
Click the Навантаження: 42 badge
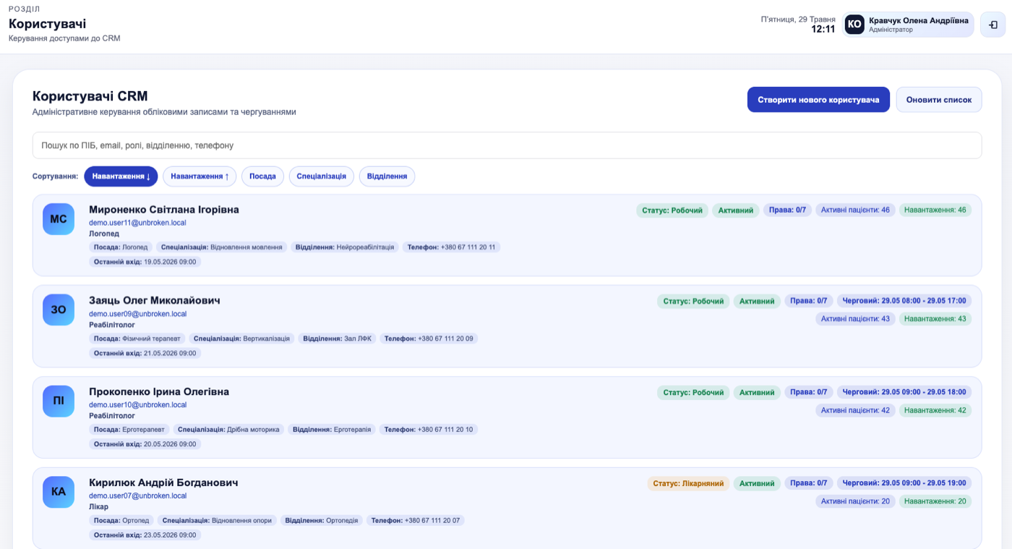click(x=935, y=410)
